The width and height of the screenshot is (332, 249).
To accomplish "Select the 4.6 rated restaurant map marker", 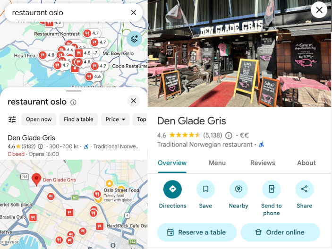I will (94, 77).
